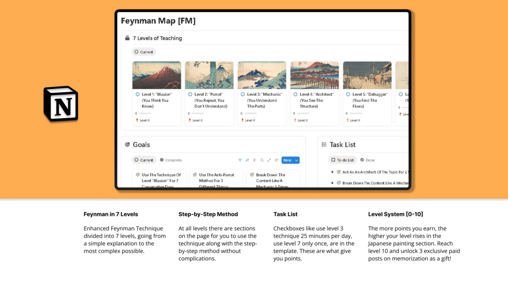Click the tree painting thumbnail on Level 2
Viewport: 508px width, 285px height.
pyautogui.click(x=209, y=75)
